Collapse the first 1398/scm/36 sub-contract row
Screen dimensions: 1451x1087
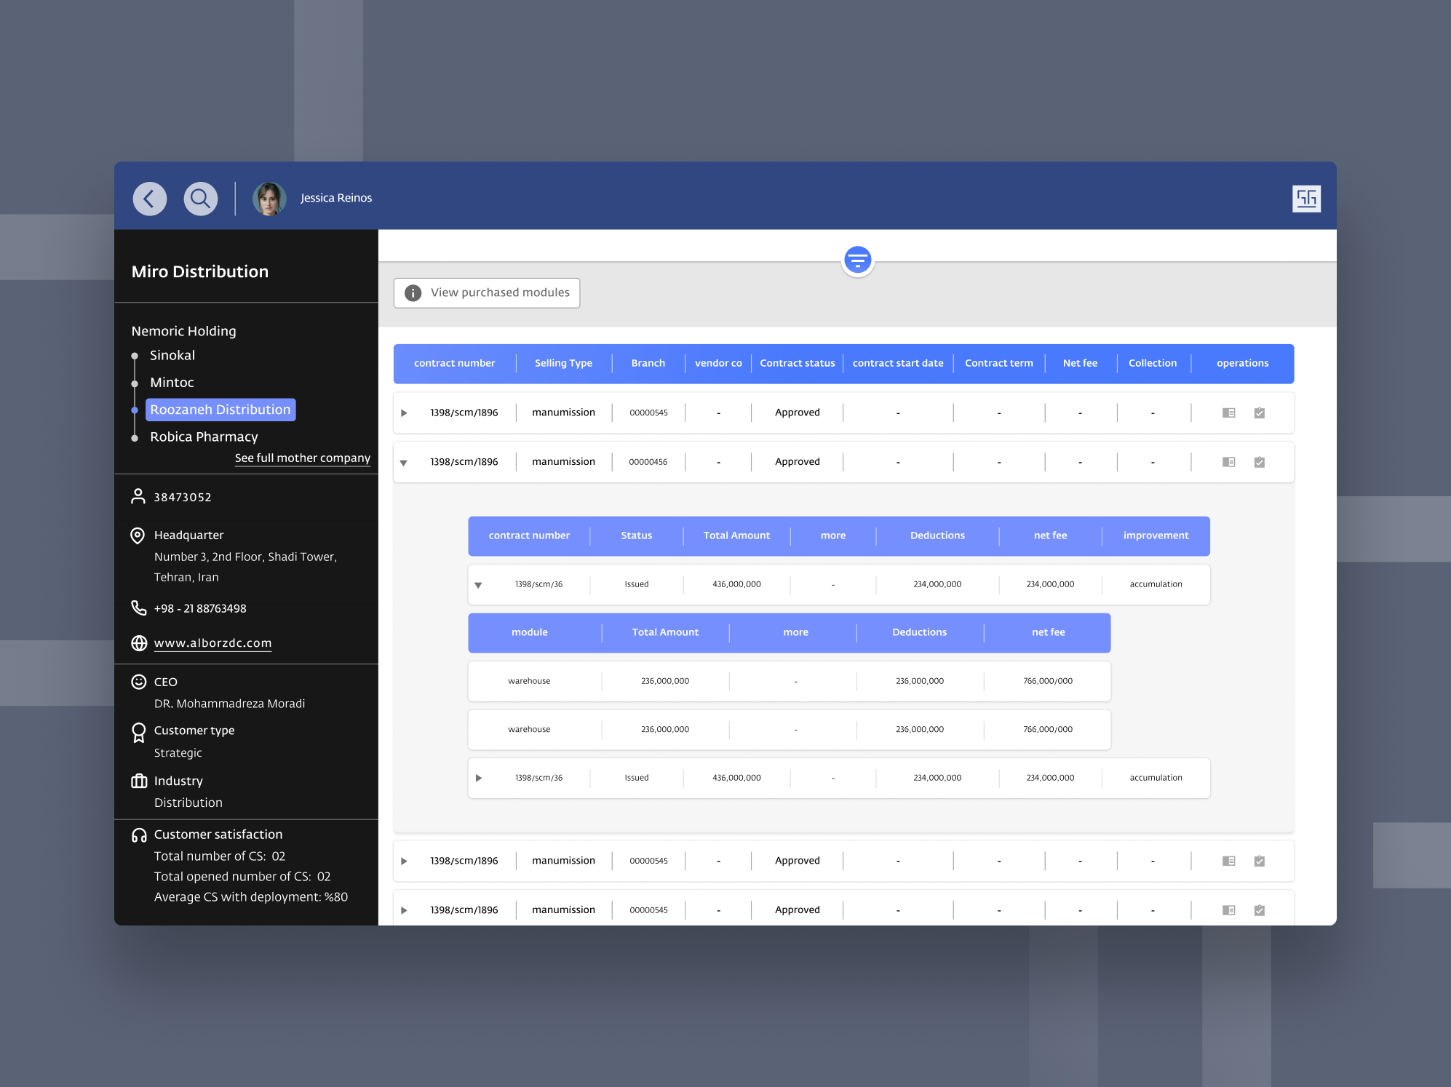[x=478, y=585]
